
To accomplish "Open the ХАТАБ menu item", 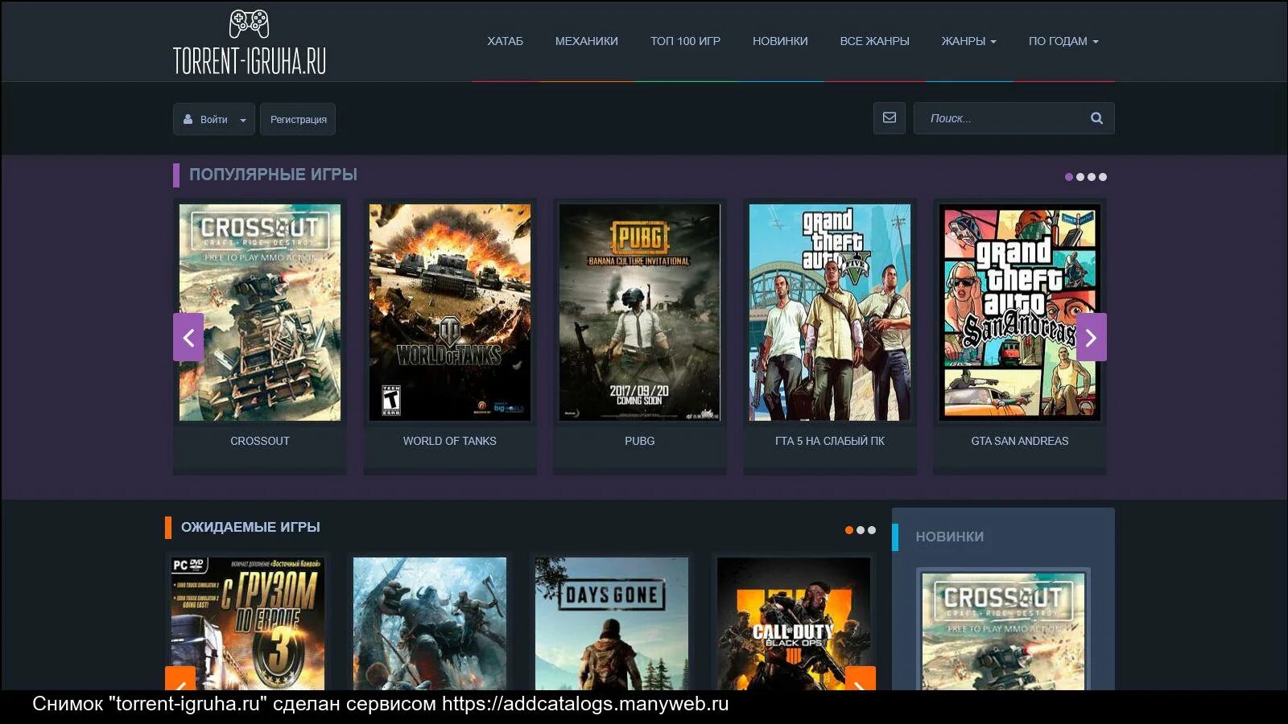I will point(505,41).
